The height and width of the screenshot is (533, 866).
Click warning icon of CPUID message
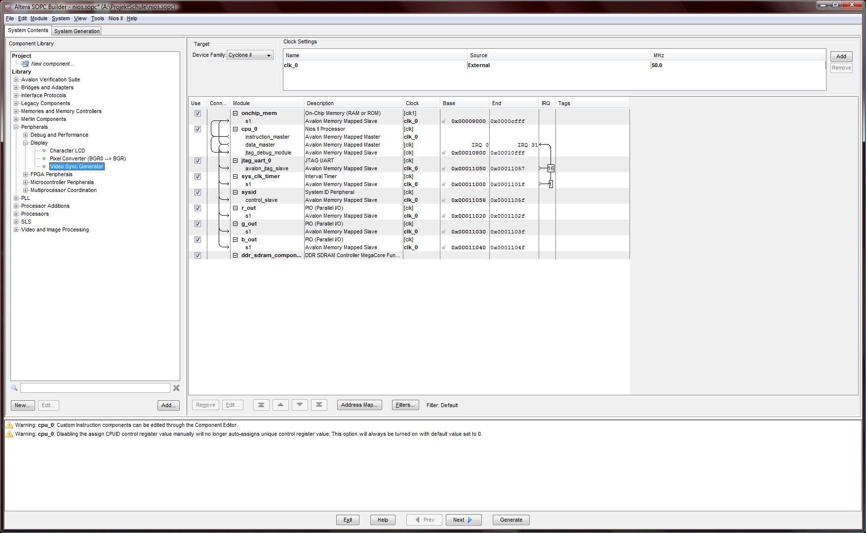point(9,434)
